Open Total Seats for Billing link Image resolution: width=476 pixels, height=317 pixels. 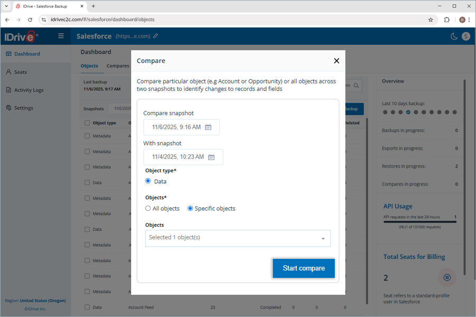414,257
